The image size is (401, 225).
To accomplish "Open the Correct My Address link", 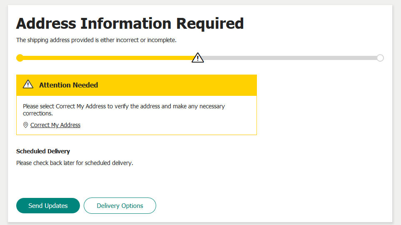I will (55, 125).
